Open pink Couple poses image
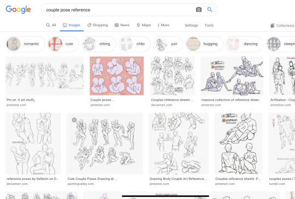 click(117, 76)
